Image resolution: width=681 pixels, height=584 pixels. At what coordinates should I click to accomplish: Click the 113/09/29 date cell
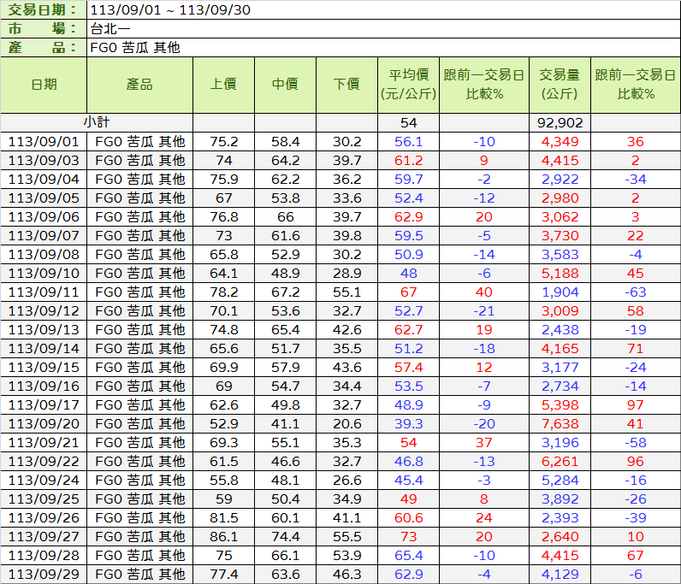point(44,575)
